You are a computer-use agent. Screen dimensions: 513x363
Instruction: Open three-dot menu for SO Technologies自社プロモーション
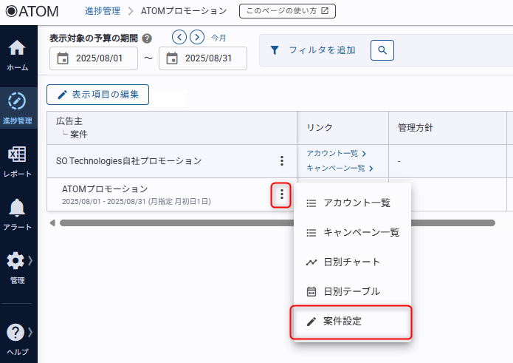coord(281,160)
